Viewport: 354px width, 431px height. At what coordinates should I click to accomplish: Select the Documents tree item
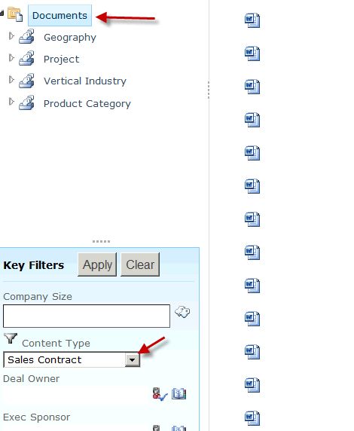60,15
